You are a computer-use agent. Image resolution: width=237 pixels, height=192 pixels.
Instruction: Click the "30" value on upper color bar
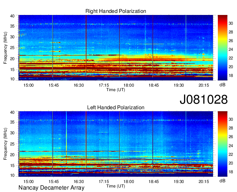pos(231,23)
